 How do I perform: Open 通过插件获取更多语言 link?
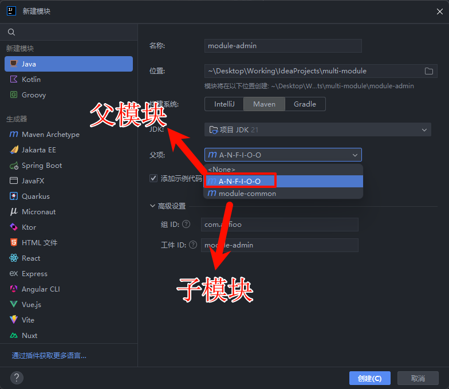click(x=49, y=355)
